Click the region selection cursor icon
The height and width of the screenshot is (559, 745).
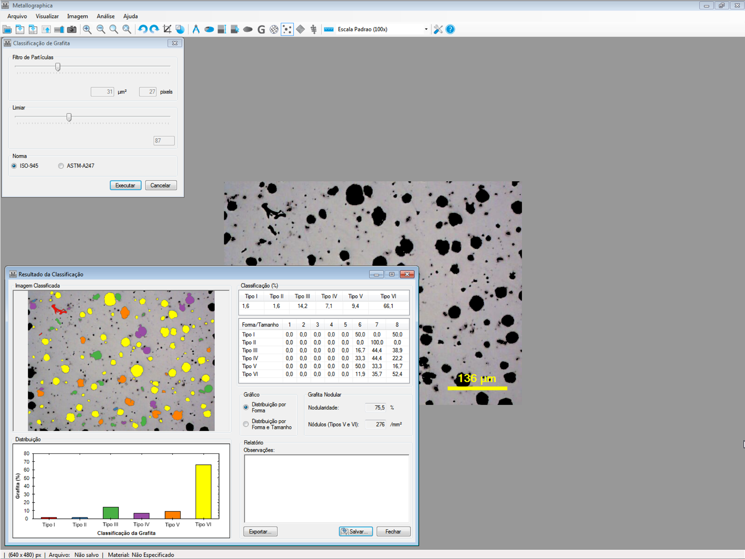coord(235,29)
